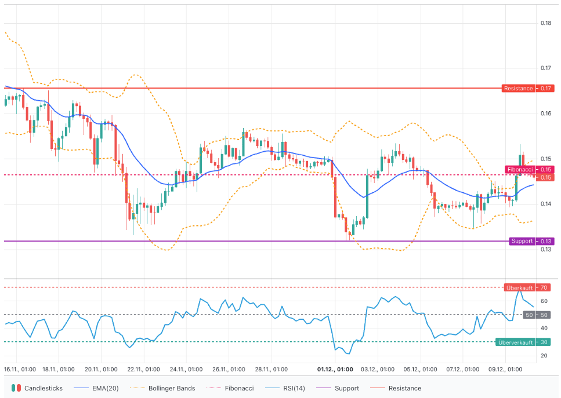Select the red Resistance 0.17 chart label

[528, 89]
